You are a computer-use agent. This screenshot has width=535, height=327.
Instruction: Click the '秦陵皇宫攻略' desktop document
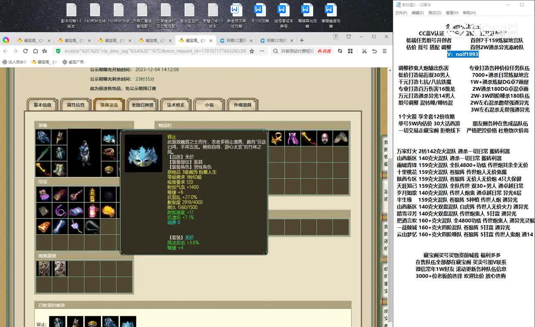(x=331, y=16)
